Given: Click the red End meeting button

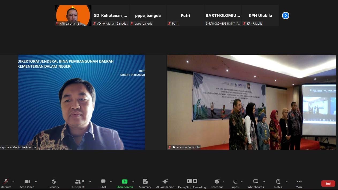Looking at the screenshot, I should [328, 184].
